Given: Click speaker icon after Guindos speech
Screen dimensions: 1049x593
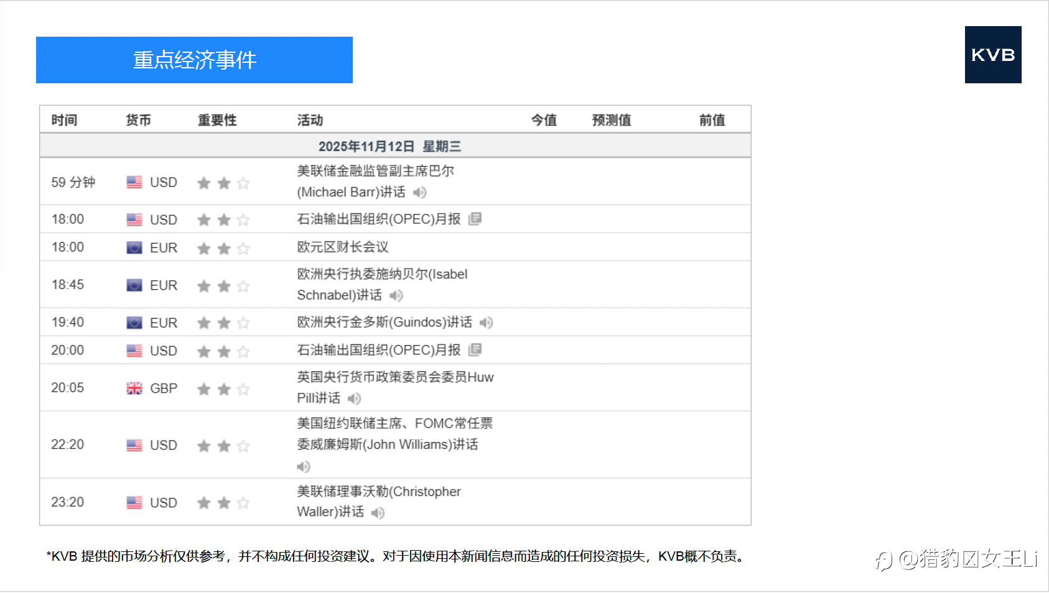Looking at the screenshot, I should point(487,323).
